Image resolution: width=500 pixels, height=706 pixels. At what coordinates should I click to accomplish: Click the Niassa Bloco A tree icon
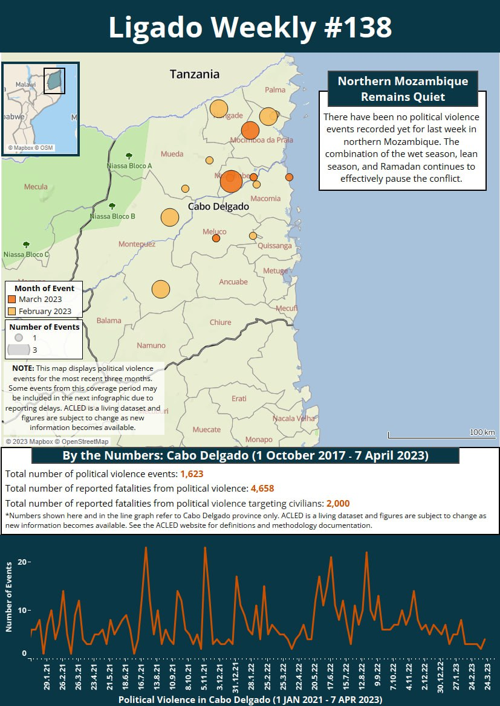point(129,156)
